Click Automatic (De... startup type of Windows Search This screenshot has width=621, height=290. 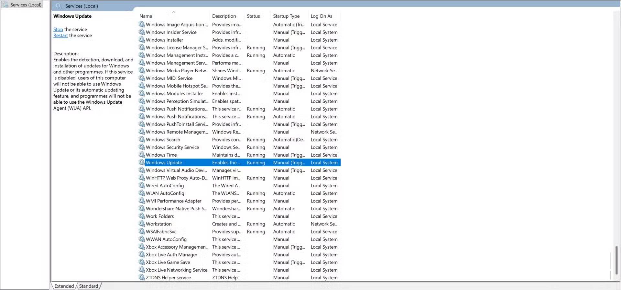(x=289, y=140)
